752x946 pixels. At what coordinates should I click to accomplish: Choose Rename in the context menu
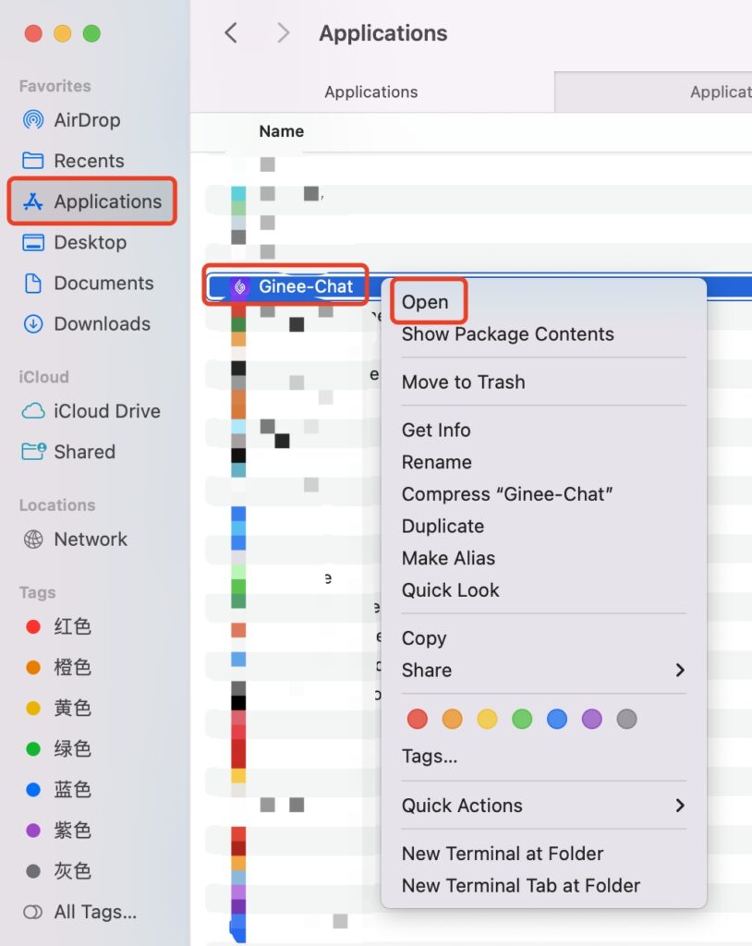pos(436,462)
